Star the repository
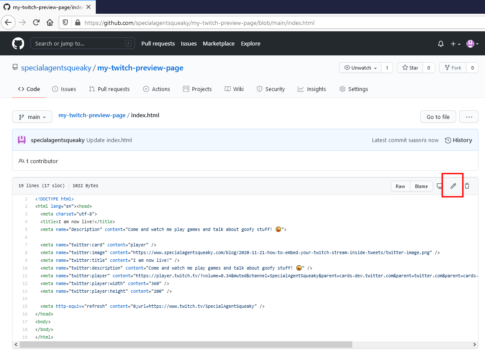Image resolution: width=485 pixels, height=358 pixels. coord(410,67)
